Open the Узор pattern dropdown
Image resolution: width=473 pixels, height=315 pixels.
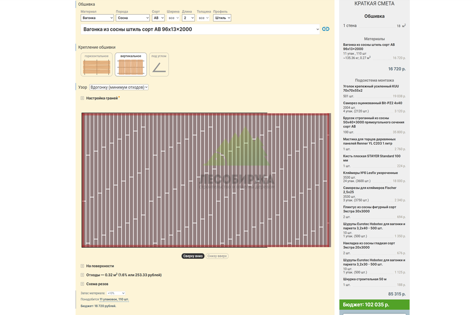point(119,87)
